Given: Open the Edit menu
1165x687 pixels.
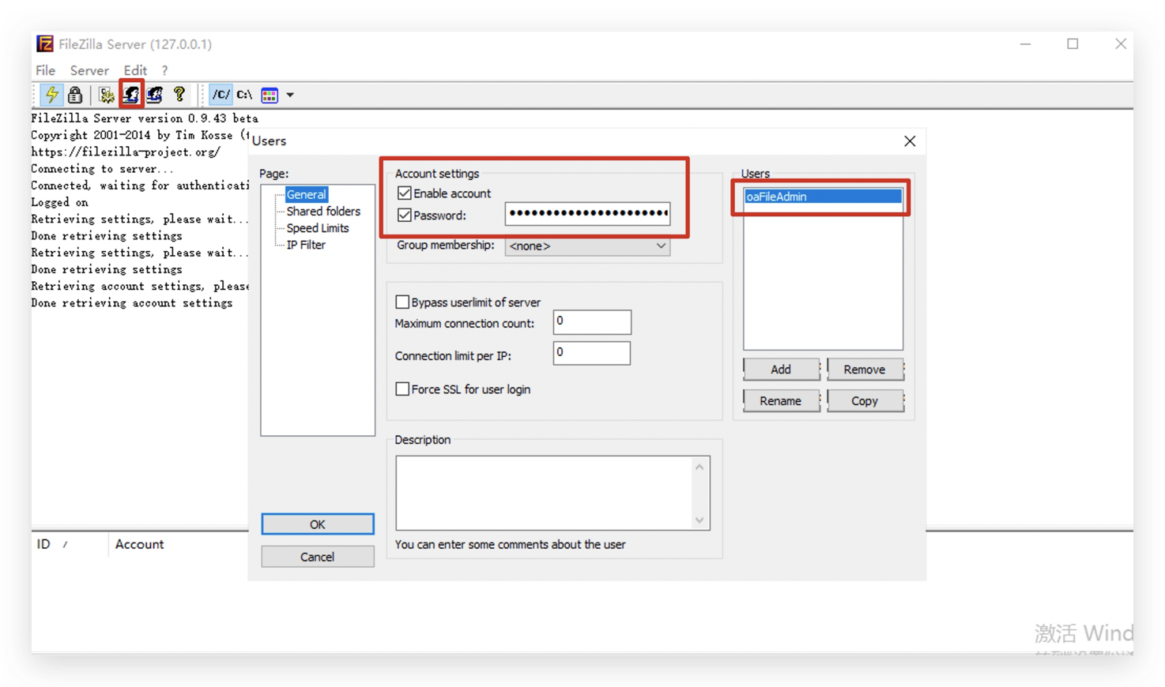Looking at the screenshot, I should click(x=134, y=70).
